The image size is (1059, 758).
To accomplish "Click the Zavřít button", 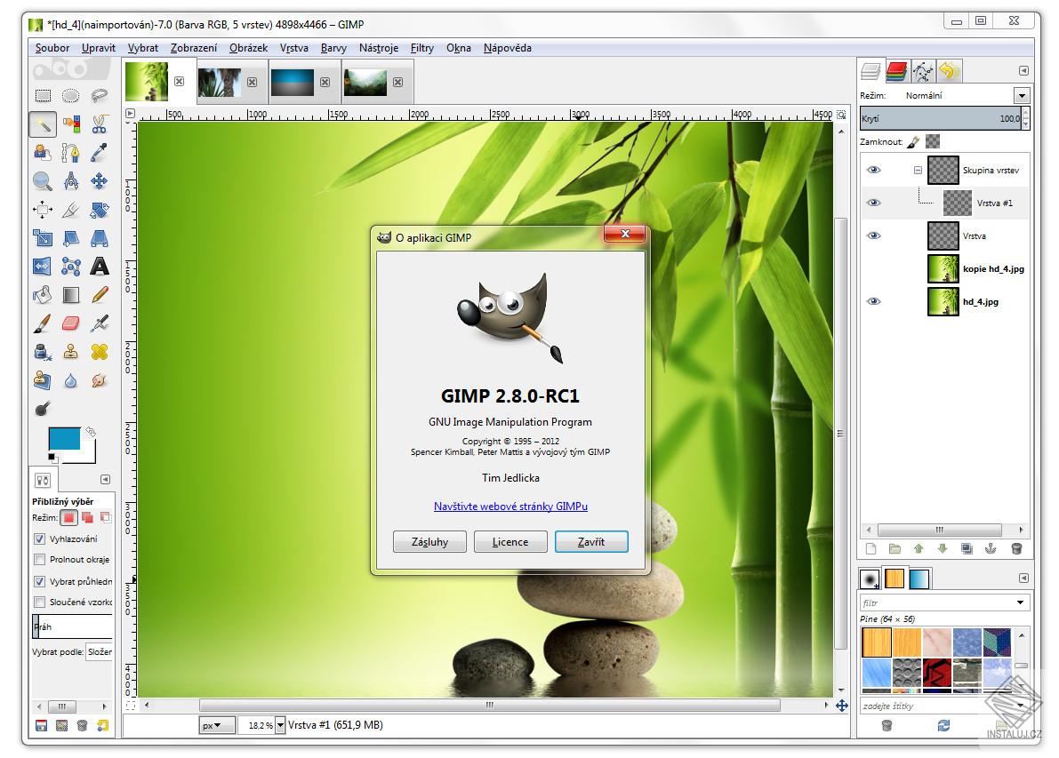I will pos(591,542).
